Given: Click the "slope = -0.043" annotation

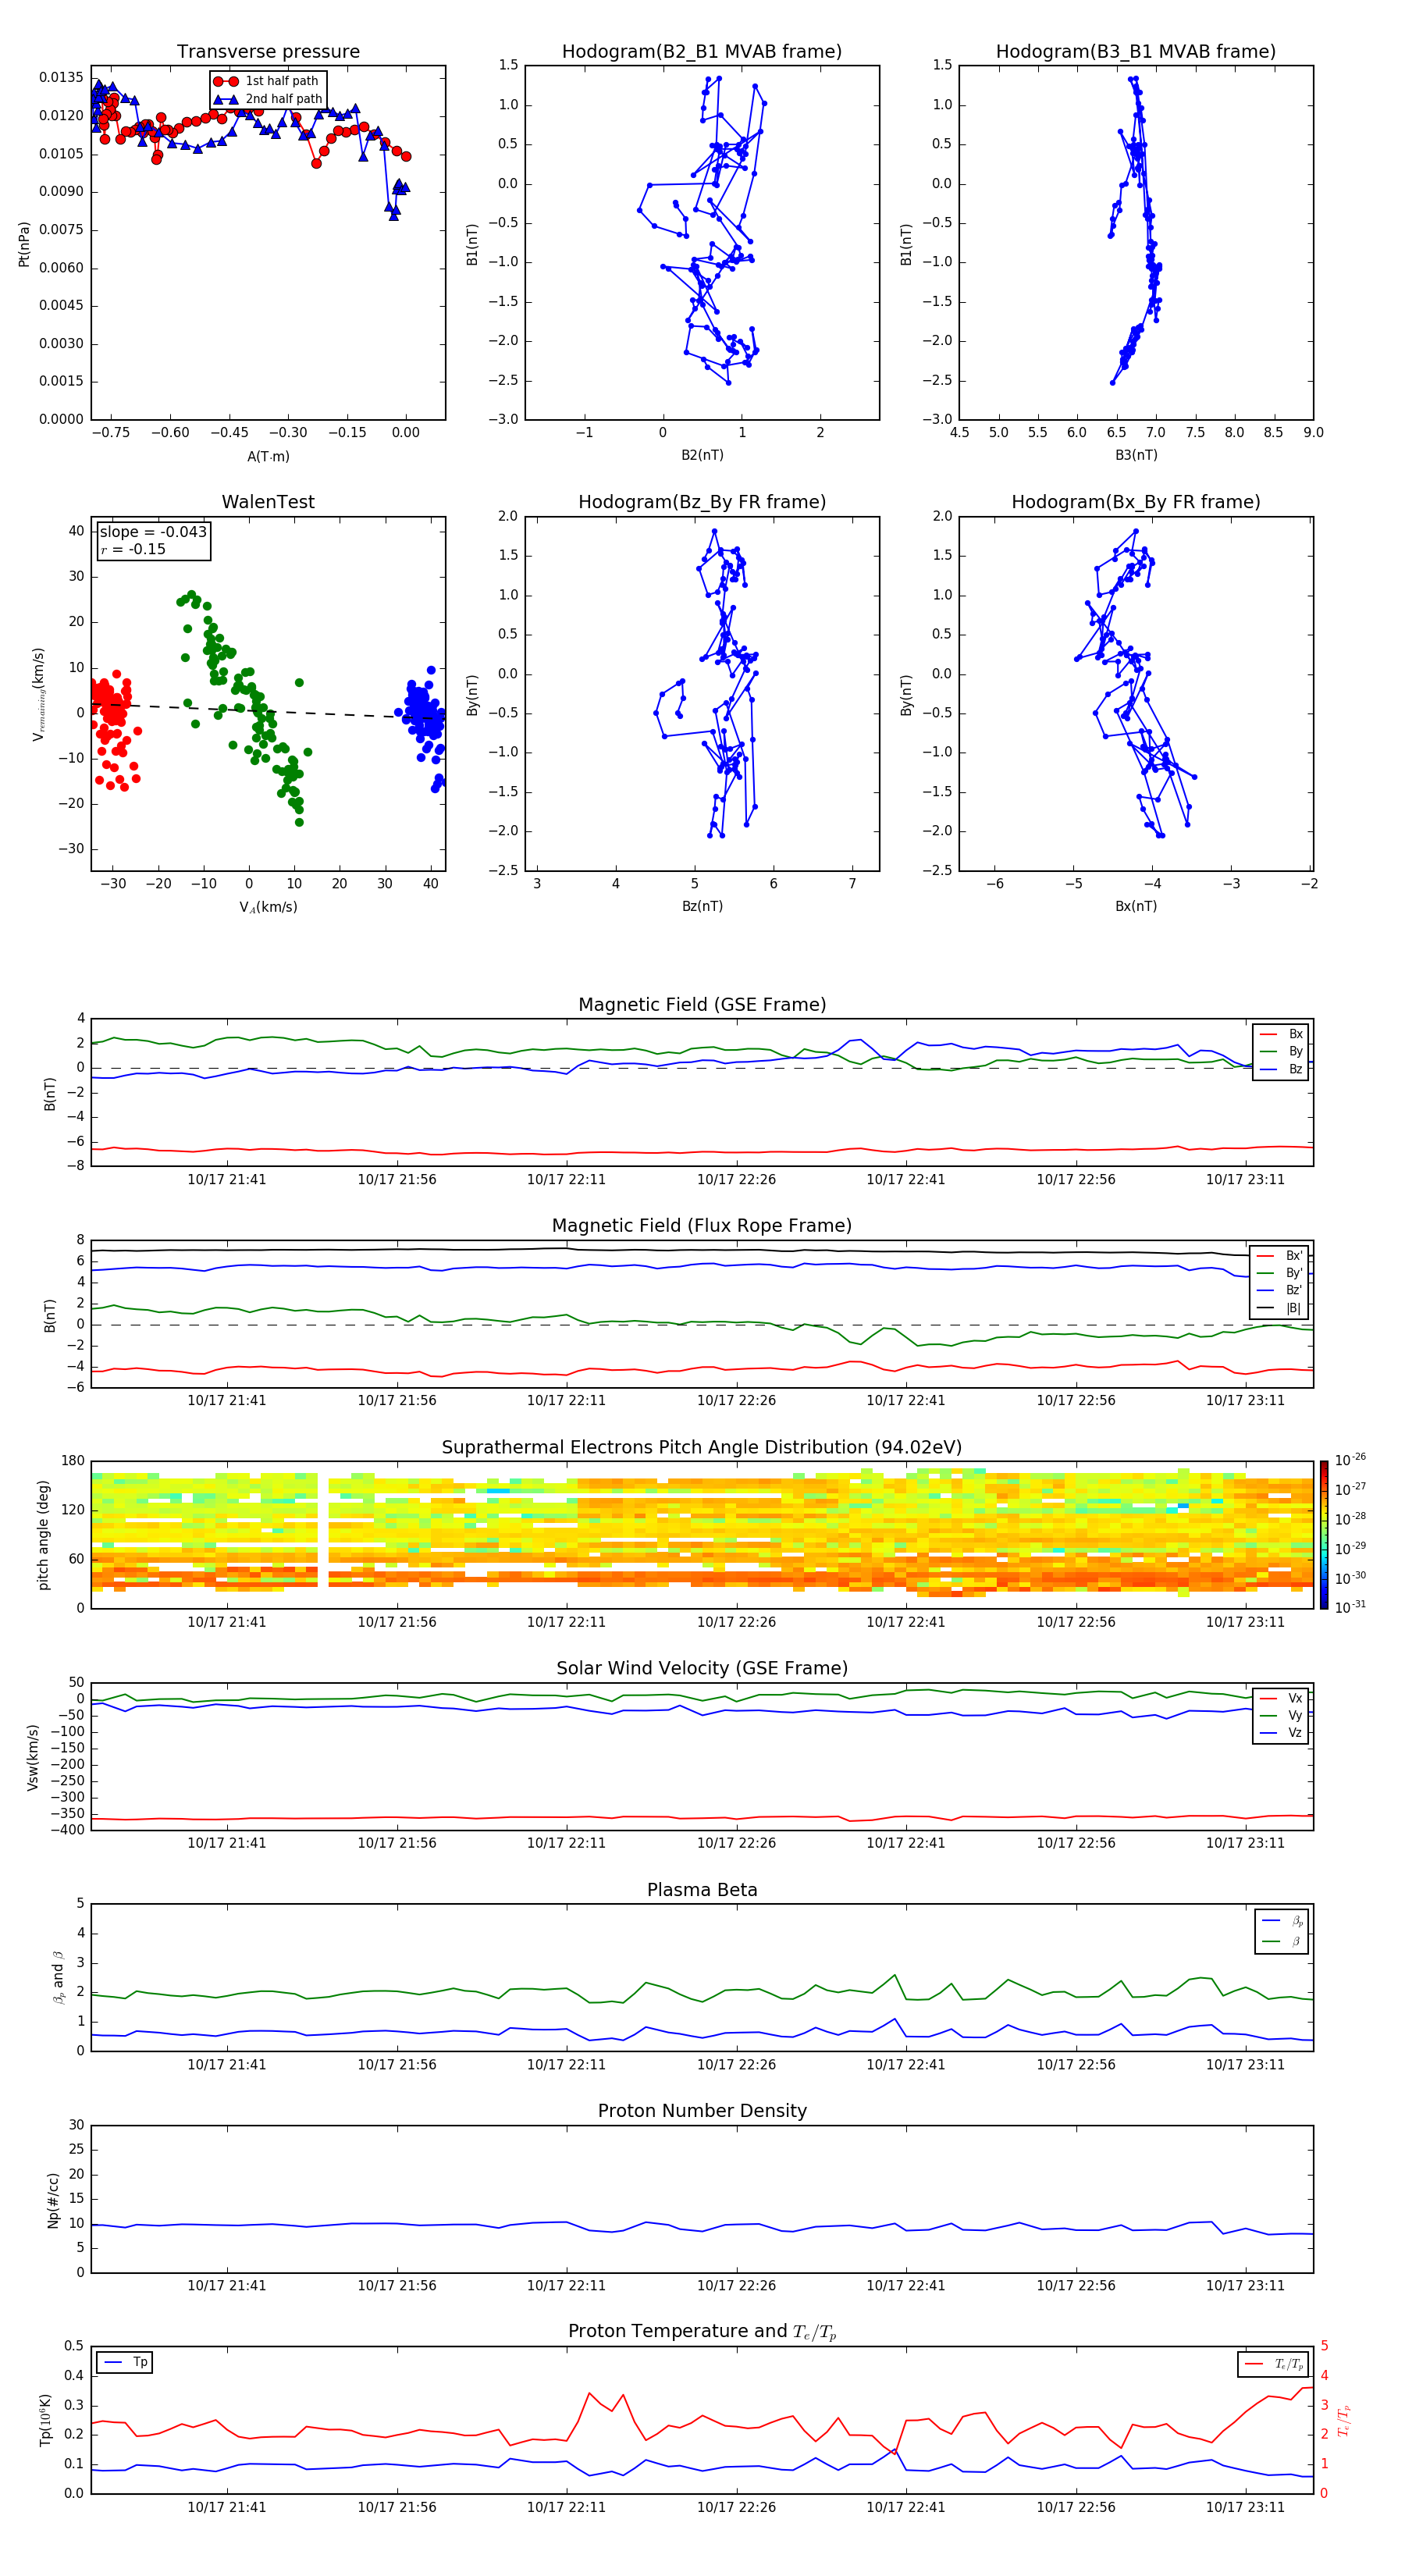Looking at the screenshot, I should (x=153, y=532).
